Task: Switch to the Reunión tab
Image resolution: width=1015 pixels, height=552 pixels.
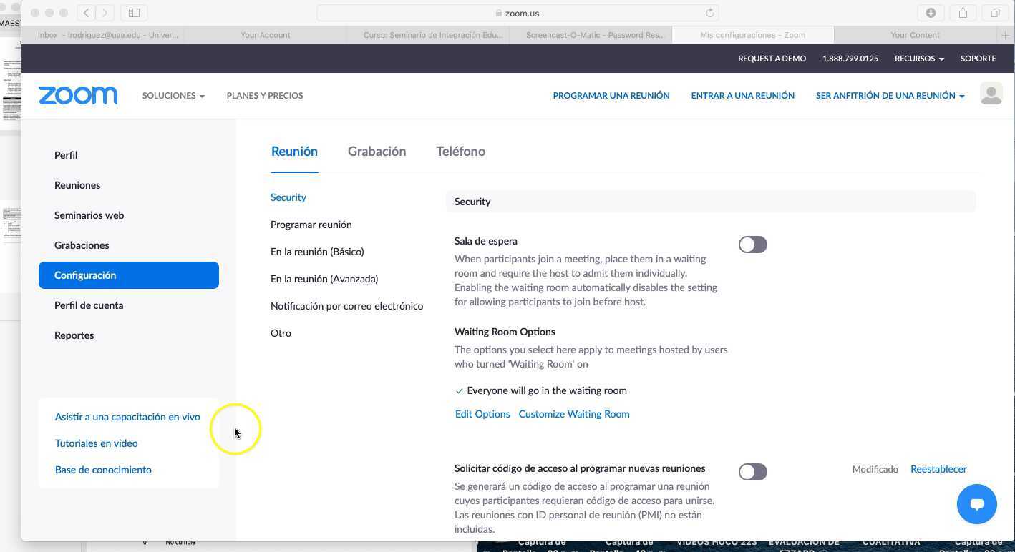Action: [x=294, y=152]
